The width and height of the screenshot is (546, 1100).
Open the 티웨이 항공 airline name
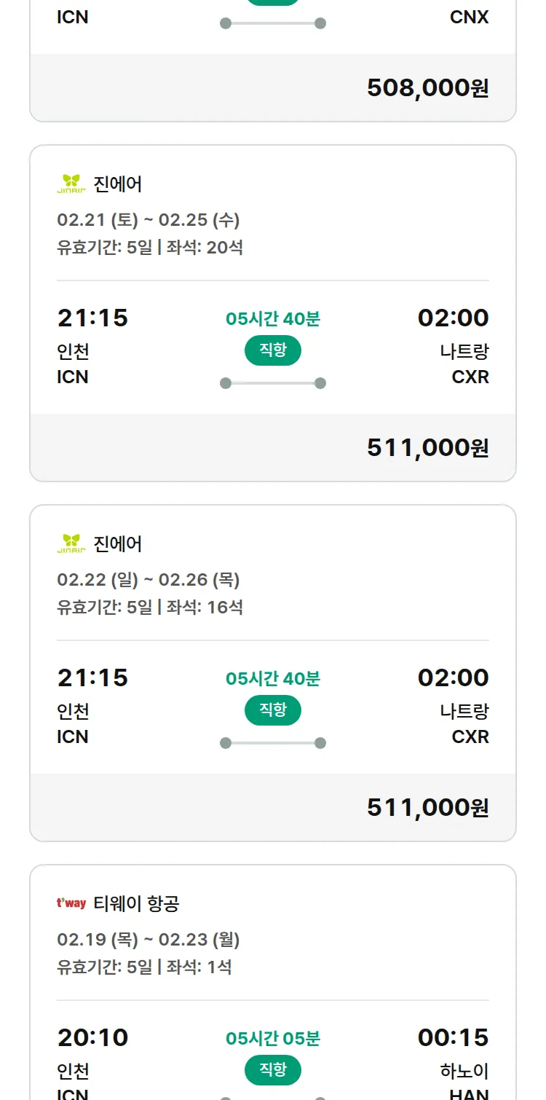click(x=136, y=904)
